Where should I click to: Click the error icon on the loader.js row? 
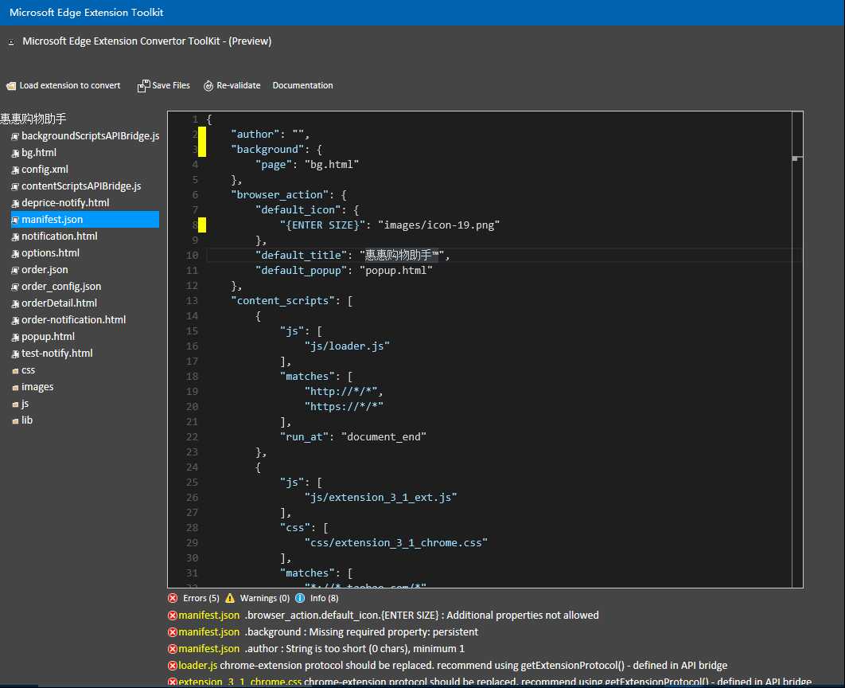[x=173, y=666]
